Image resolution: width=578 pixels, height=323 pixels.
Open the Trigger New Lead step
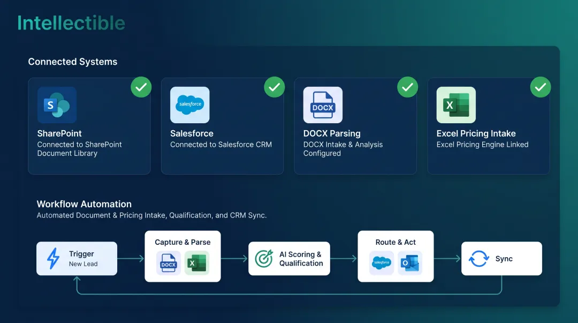pos(77,258)
